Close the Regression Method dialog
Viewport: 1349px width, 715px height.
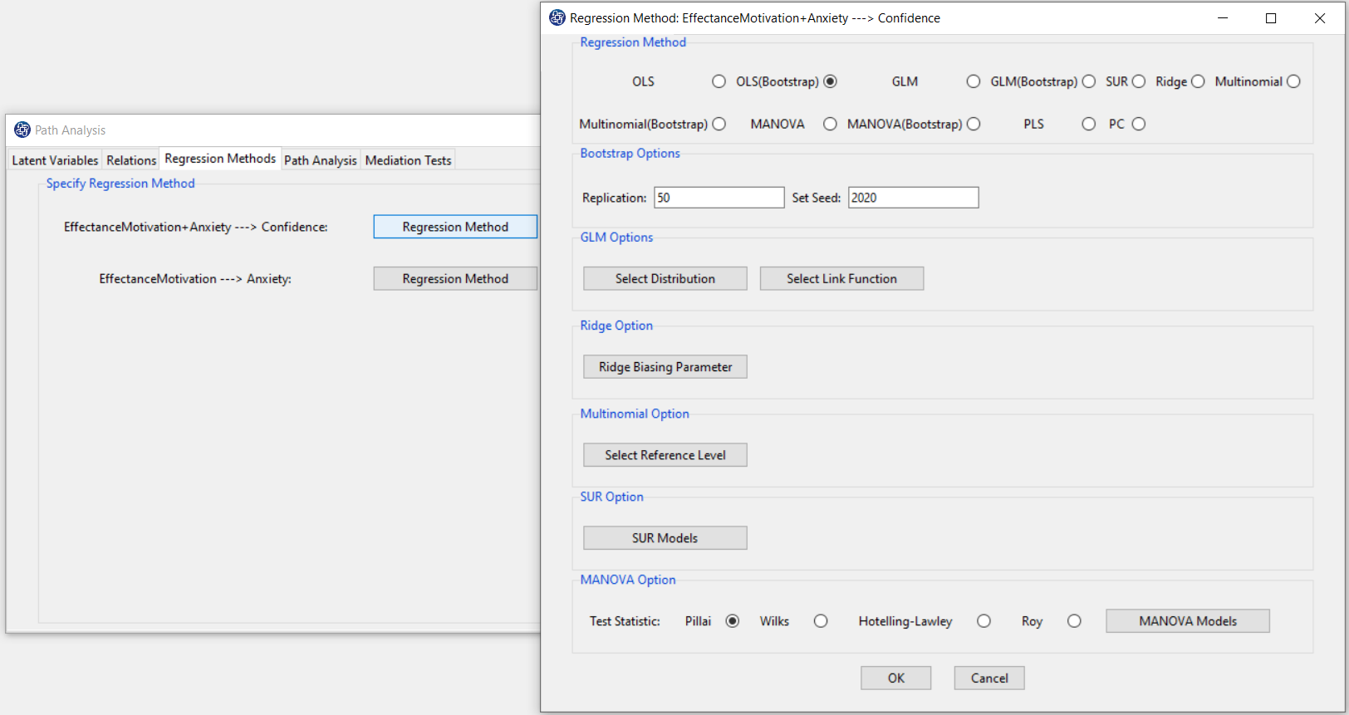(1320, 18)
